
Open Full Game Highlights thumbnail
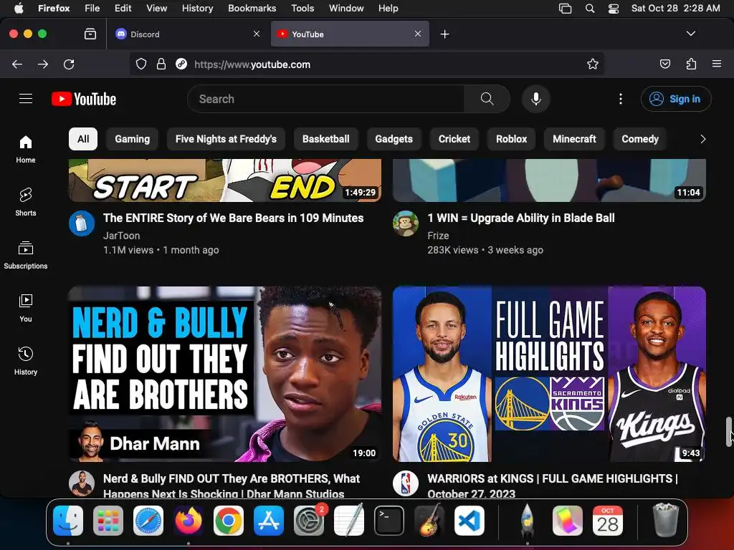point(549,374)
